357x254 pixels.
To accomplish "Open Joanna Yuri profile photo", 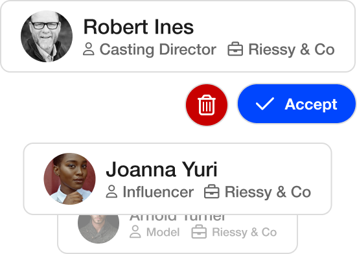I will 70,179.
